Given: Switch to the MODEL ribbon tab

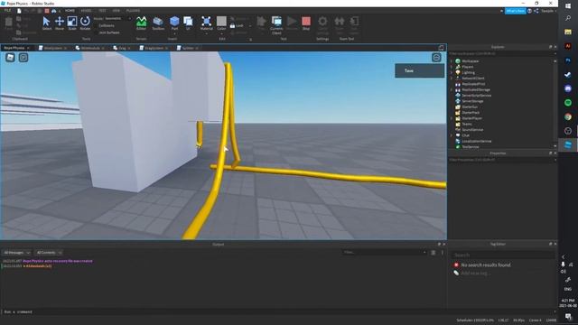Looking at the screenshot, I should (x=86, y=11).
